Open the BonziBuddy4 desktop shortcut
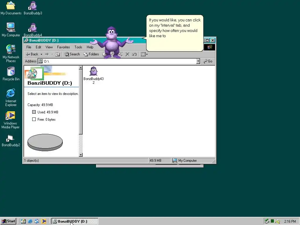This screenshot has width=300, height=225. [x=33, y=30]
